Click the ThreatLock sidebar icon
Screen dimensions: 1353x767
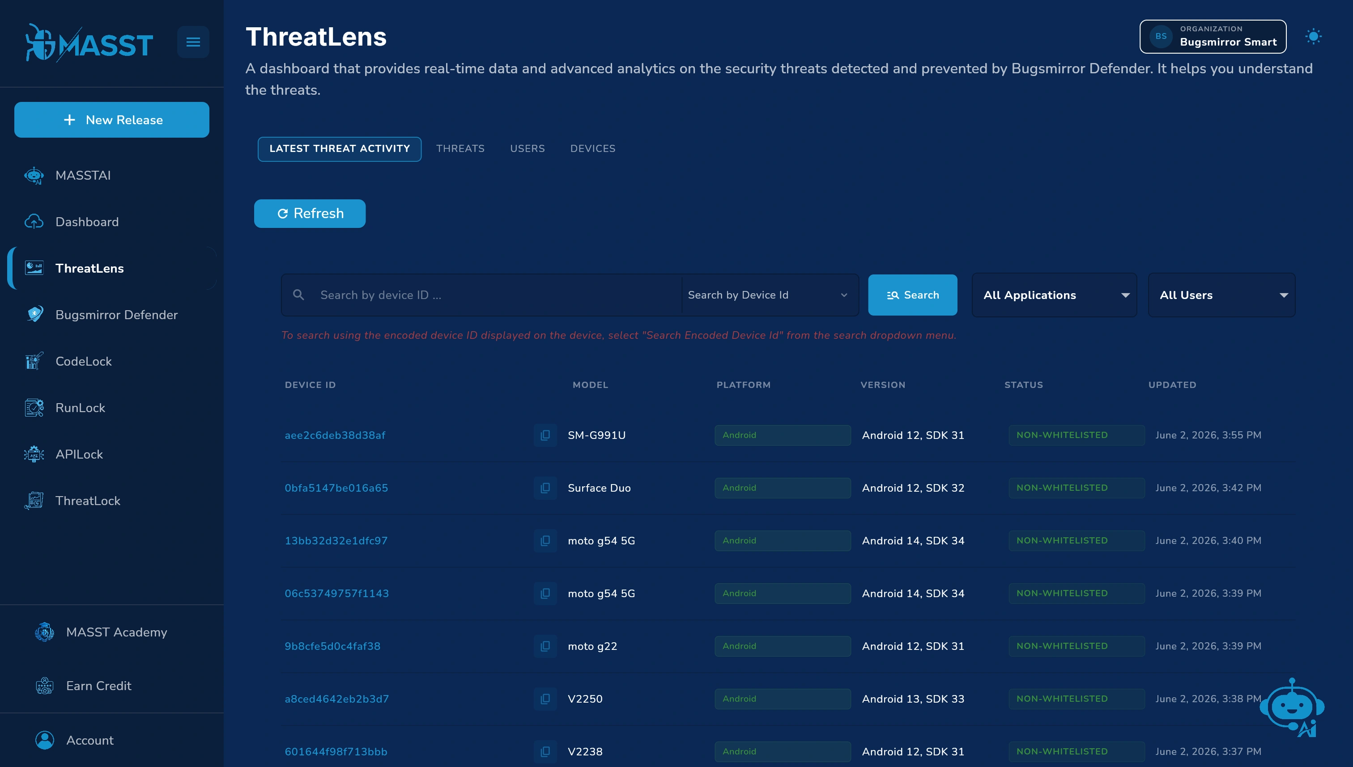click(x=34, y=501)
